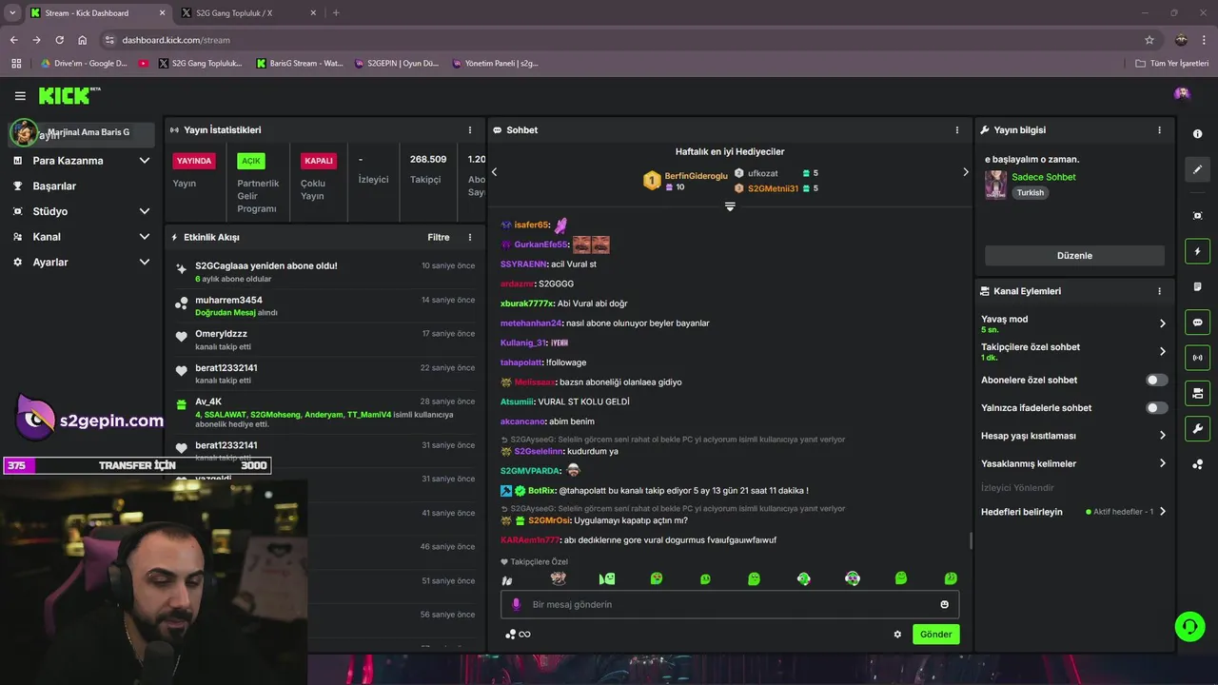Open Kanal Eylemleri panel three-dot menu
Screen dimensions: 1218x685
pos(1159,291)
